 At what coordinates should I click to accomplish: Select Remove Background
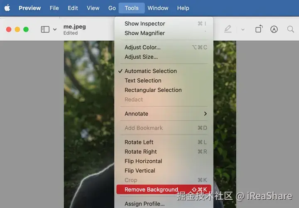click(x=164, y=189)
